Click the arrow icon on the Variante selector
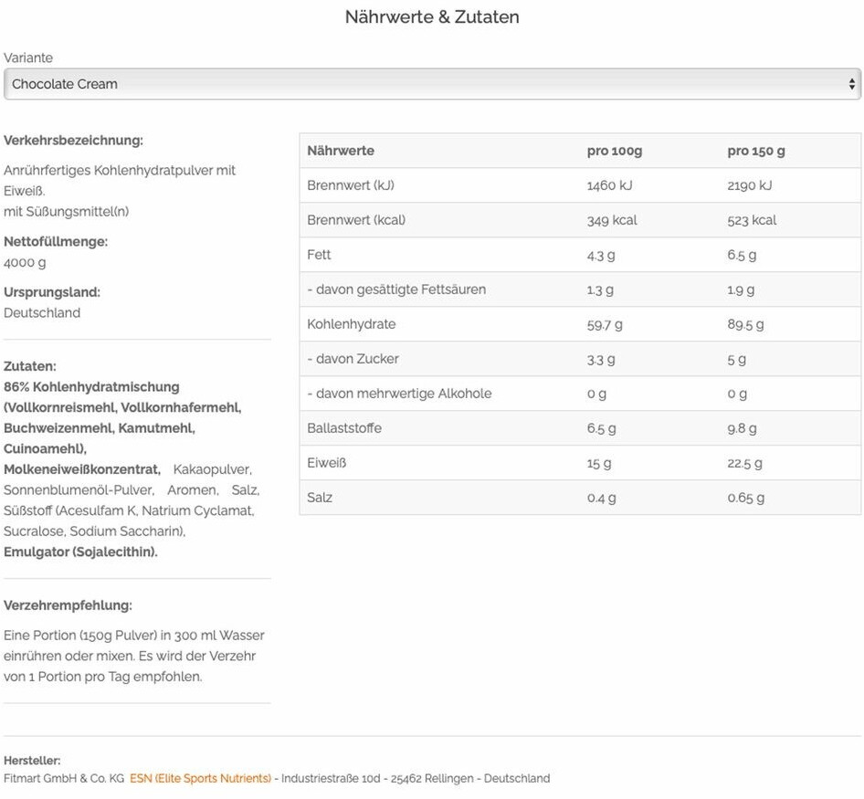The image size is (864, 799). coord(852,84)
